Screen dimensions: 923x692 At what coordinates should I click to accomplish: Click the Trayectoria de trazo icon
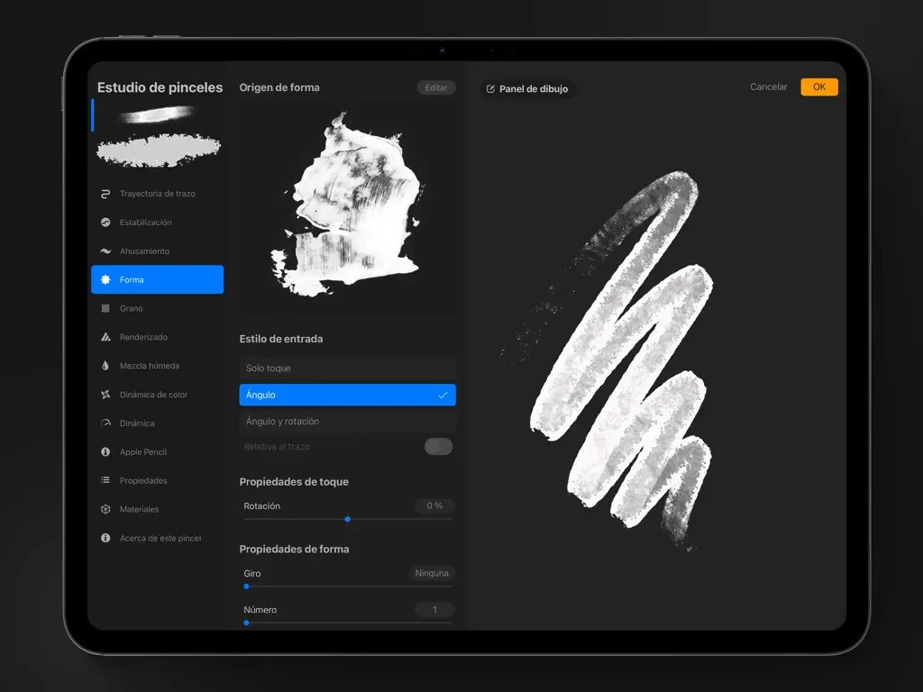tap(105, 194)
